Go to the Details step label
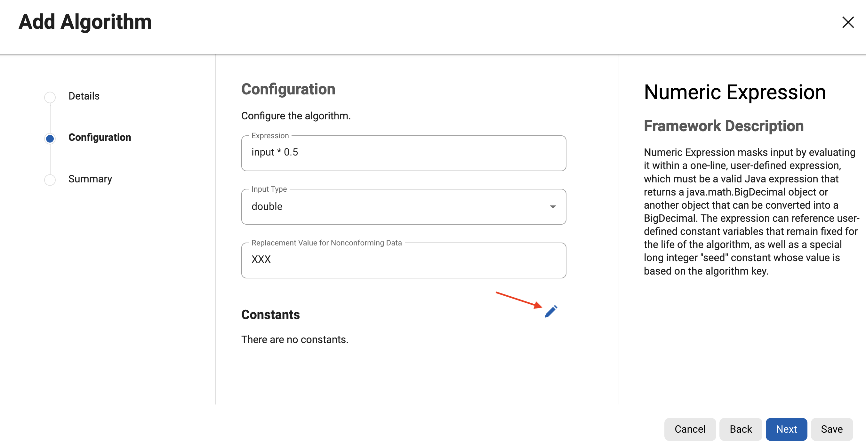This screenshot has height=448, width=866. (84, 96)
